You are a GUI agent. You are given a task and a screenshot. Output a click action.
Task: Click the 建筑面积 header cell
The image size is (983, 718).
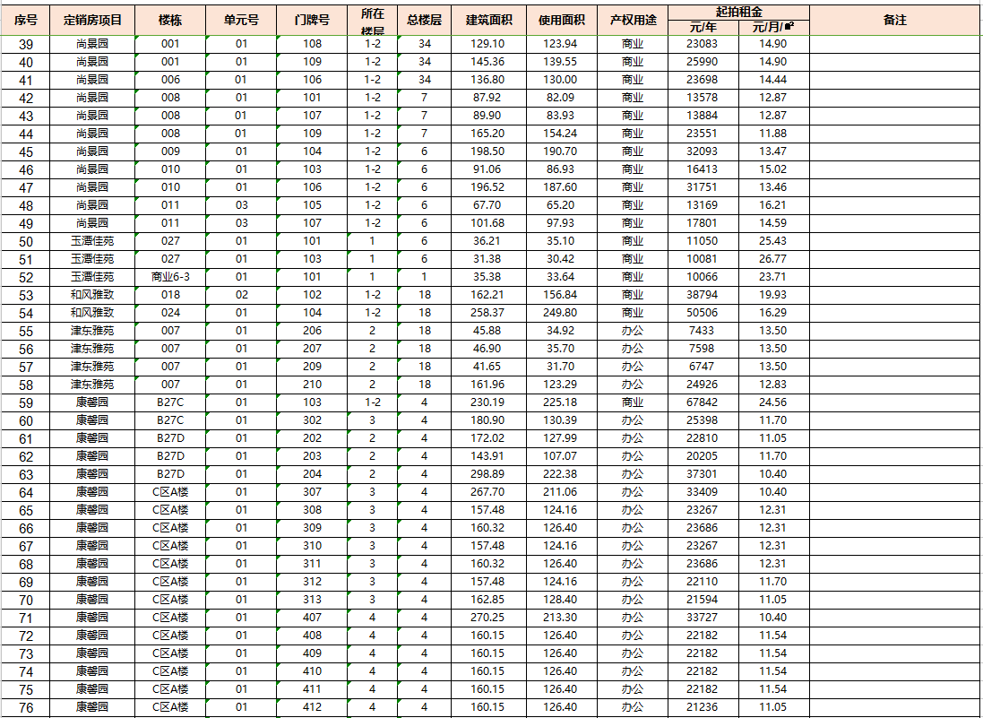coord(489,20)
